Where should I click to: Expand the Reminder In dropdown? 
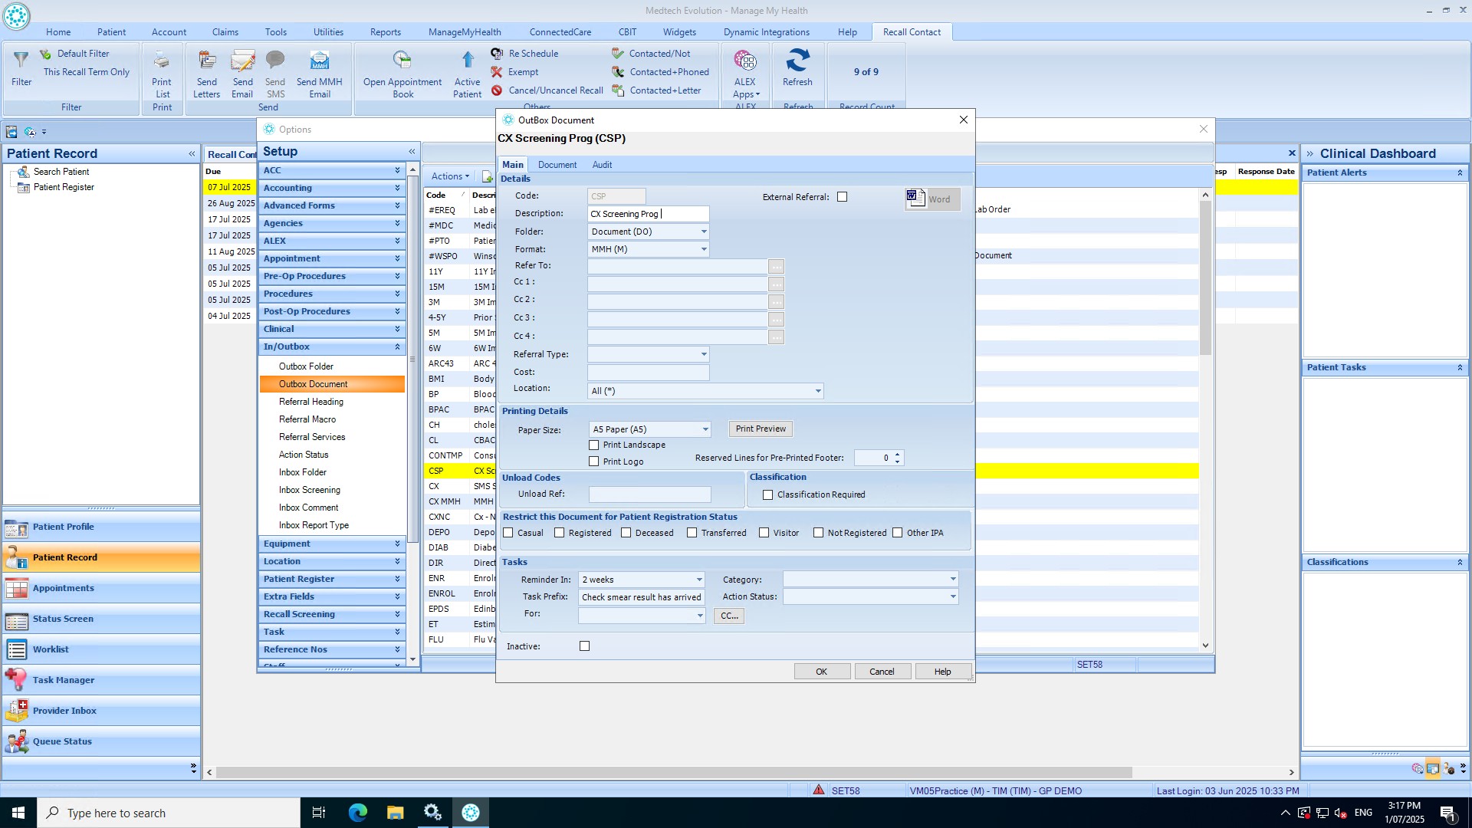pos(698,580)
